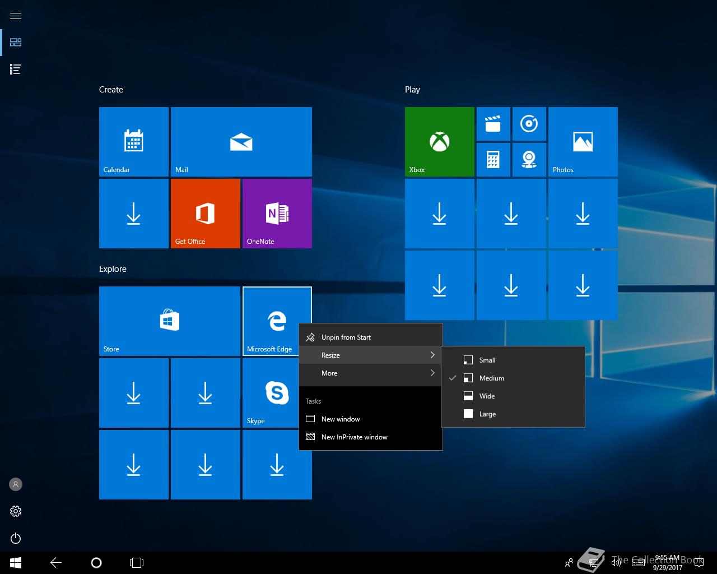Select the checked Medium size option
The width and height of the screenshot is (717, 574).
(x=513, y=378)
